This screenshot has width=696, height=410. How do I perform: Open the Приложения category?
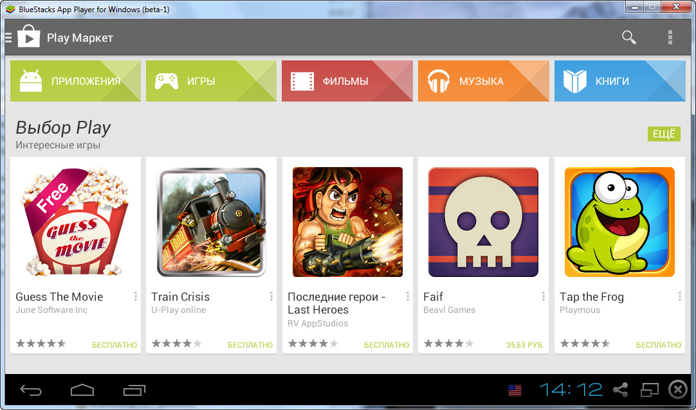[75, 81]
